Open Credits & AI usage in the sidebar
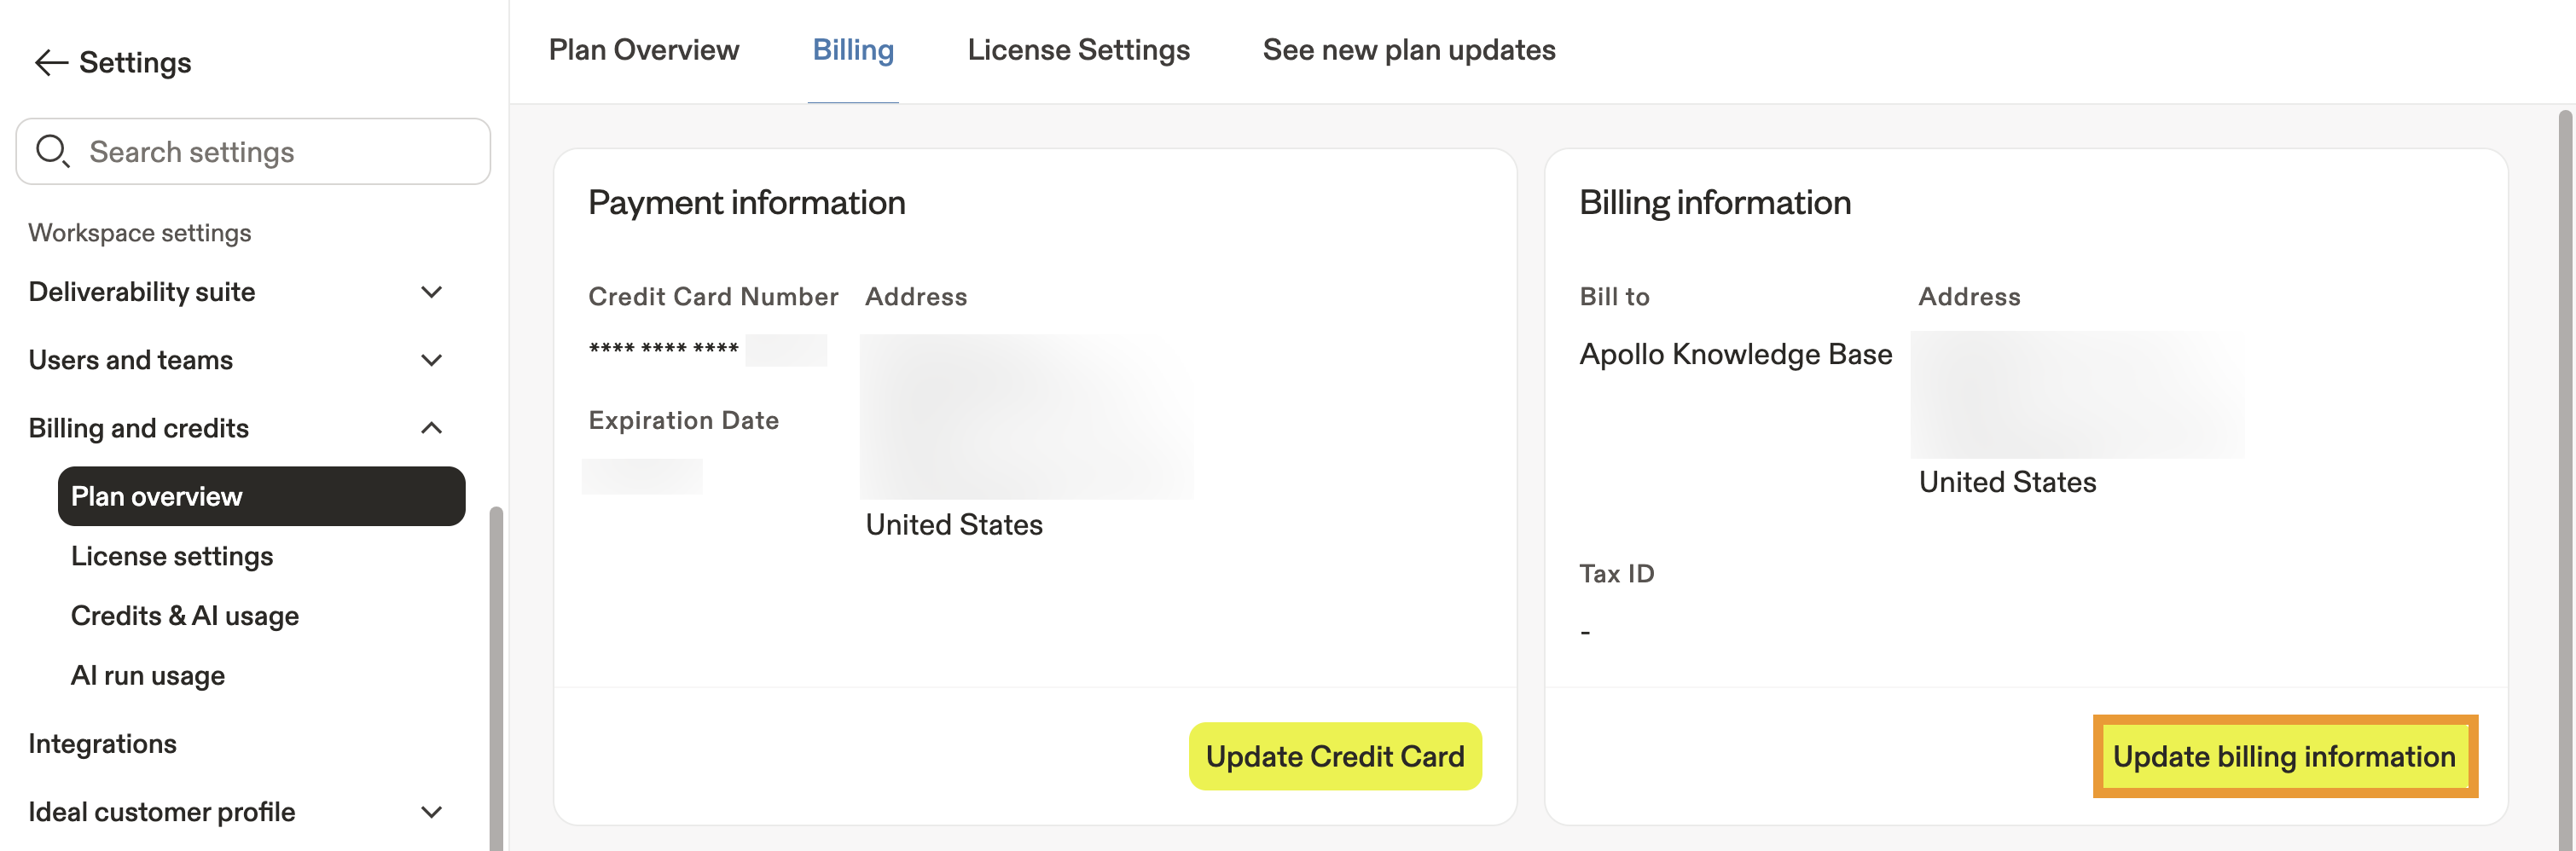Screen dimensions: 2576x851 pos(185,616)
